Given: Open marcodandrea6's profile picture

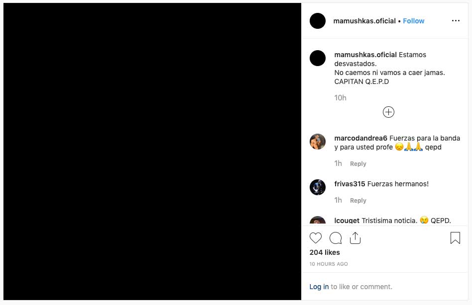Looking at the screenshot, I should pyautogui.click(x=318, y=142).
